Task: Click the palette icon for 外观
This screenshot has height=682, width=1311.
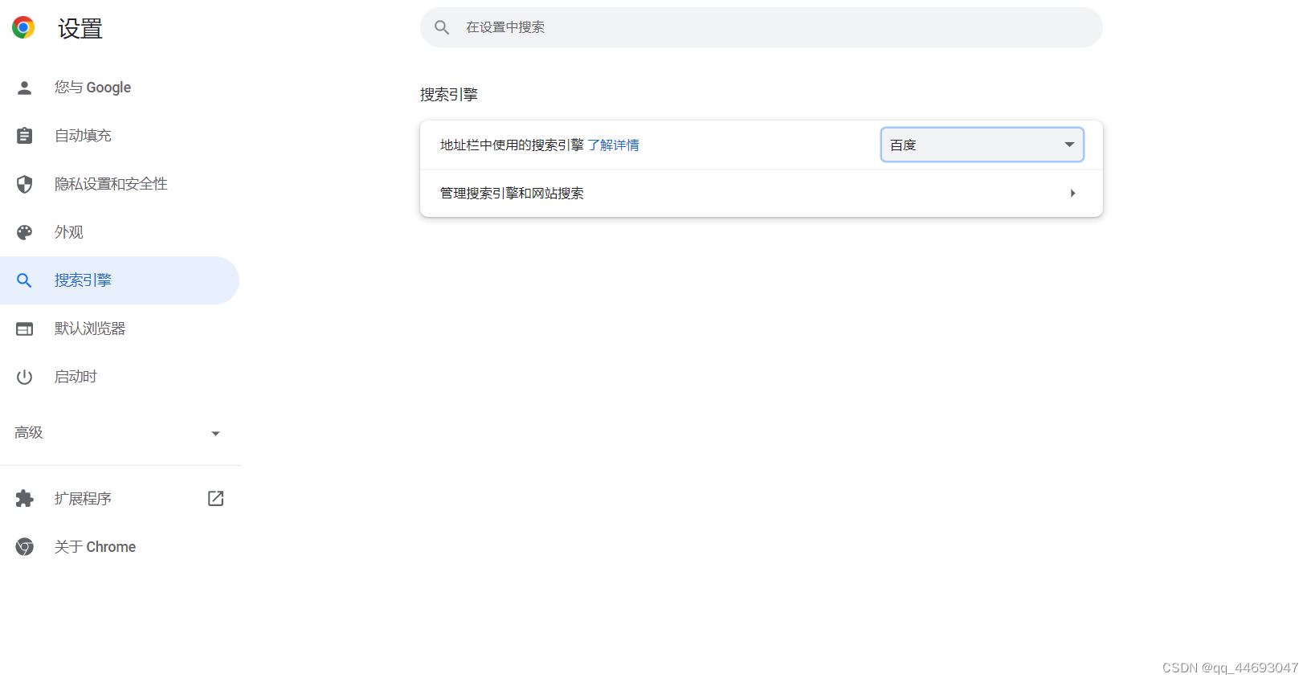Action: pyautogui.click(x=24, y=232)
